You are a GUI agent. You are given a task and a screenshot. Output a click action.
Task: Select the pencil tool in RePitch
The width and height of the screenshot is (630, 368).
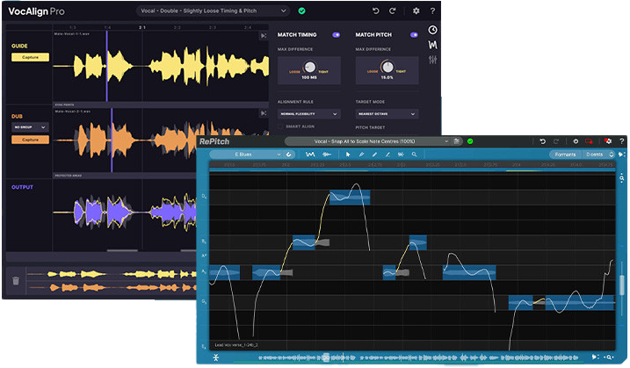(x=374, y=155)
